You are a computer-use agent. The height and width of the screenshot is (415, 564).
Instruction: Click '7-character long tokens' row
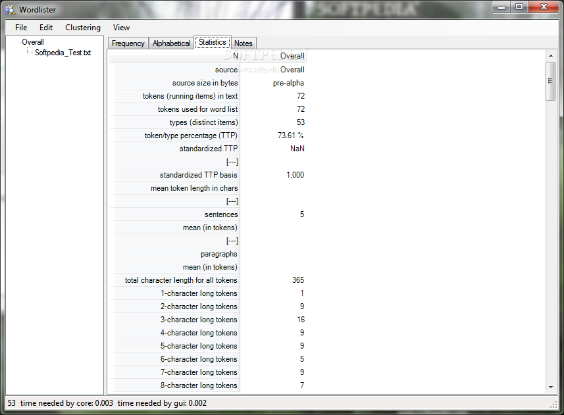pyautogui.click(x=199, y=372)
